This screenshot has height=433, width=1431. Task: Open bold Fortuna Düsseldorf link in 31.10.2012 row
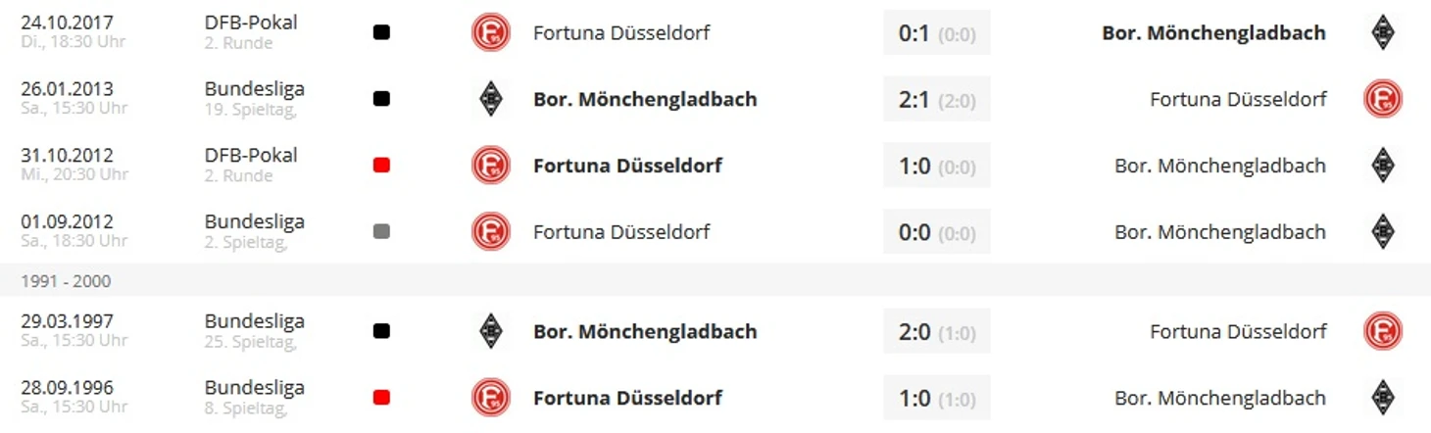point(627,166)
